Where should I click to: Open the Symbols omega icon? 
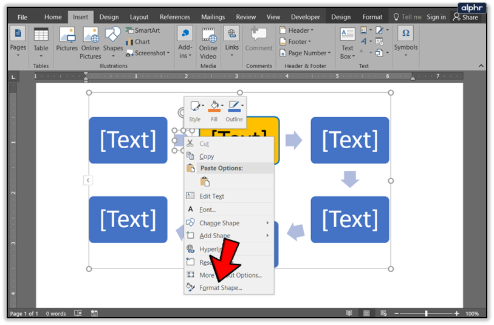coord(405,34)
